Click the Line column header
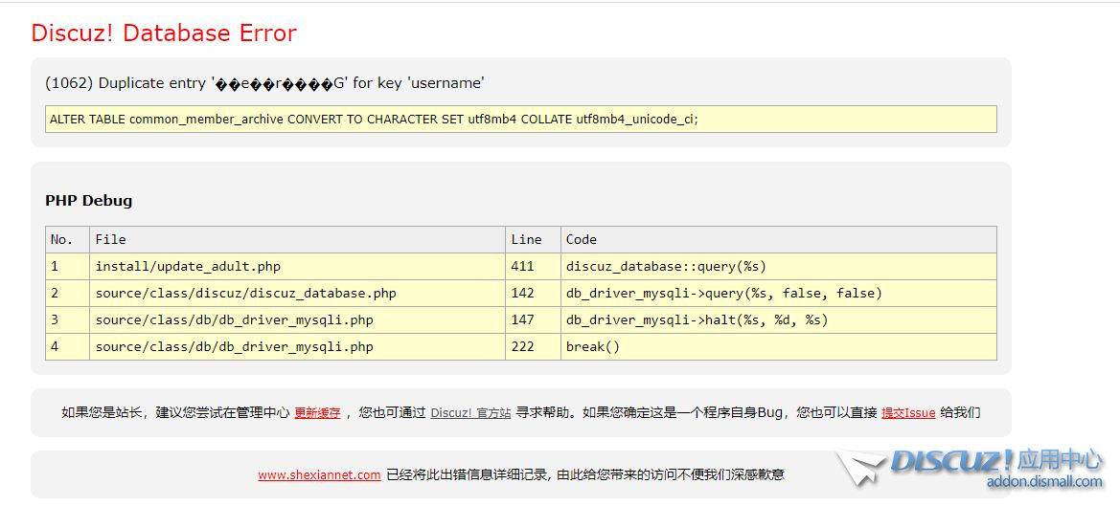Viewport: 1120px width, 506px height. click(x=526, y=240)
